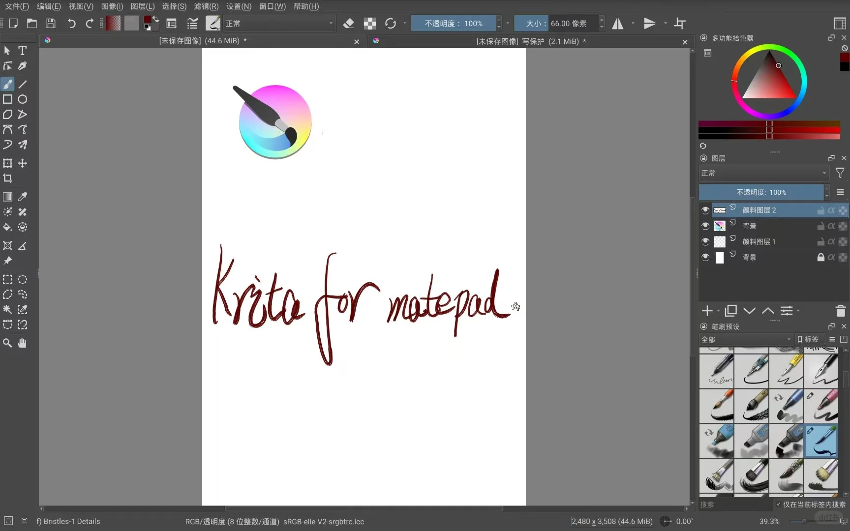Toggle 仅在当前标签内搜索 checkbox
850x531 pixels.
coord(778,504)
